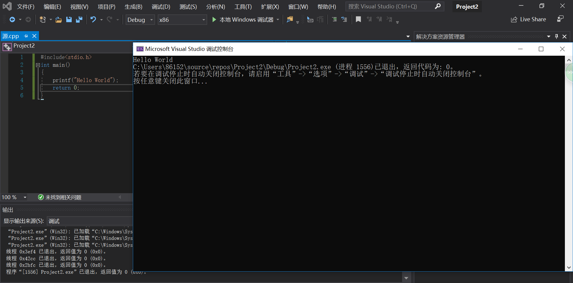Click the return 0 line in editor
This screenshot has width=573, height=283.
(66, 88)
